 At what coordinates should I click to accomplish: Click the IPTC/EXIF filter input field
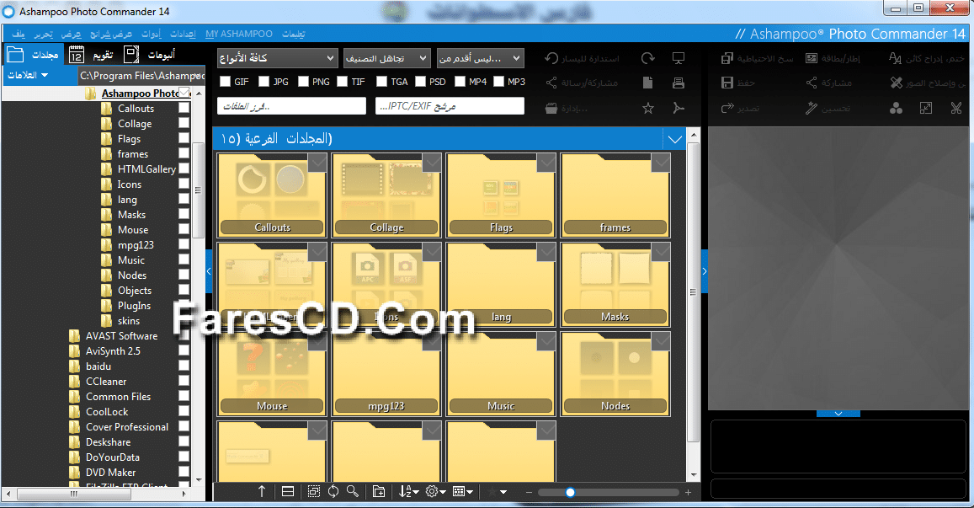tap(450, 106)
